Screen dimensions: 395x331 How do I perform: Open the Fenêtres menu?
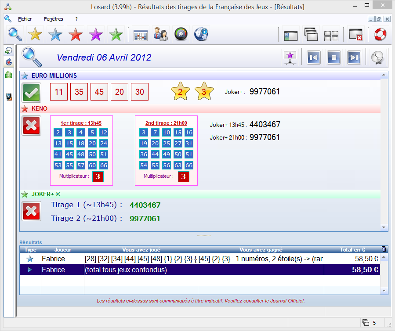point(54,19)
